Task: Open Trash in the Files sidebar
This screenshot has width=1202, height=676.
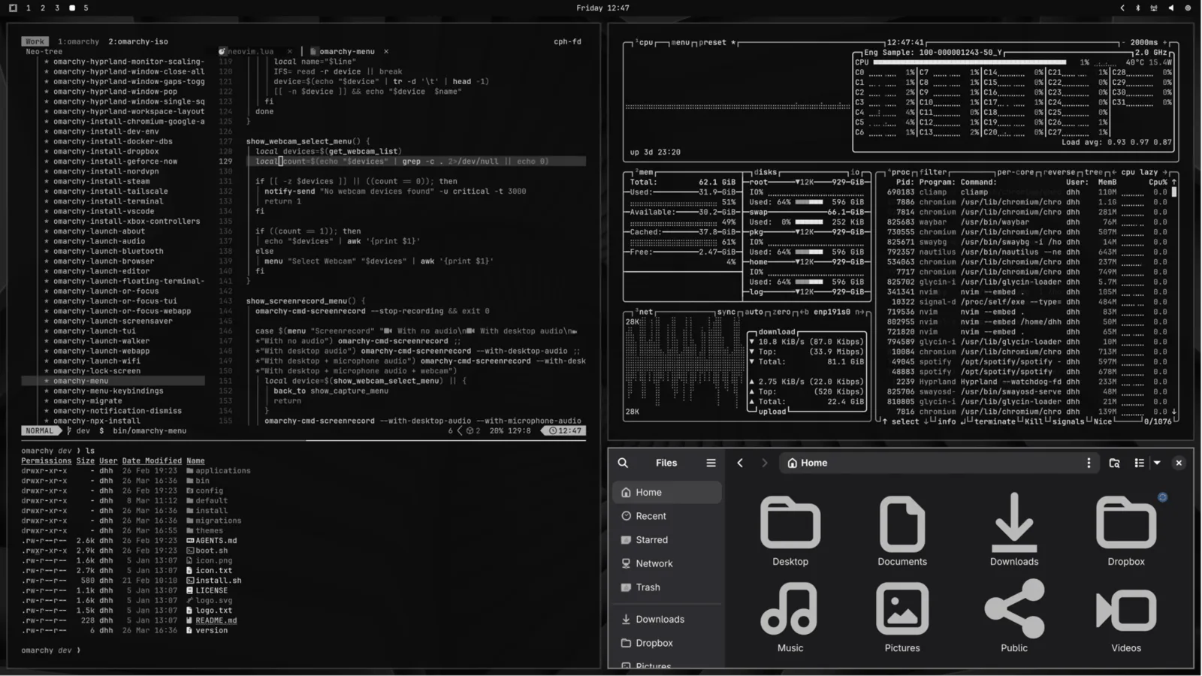Action: tap(667, 587)
